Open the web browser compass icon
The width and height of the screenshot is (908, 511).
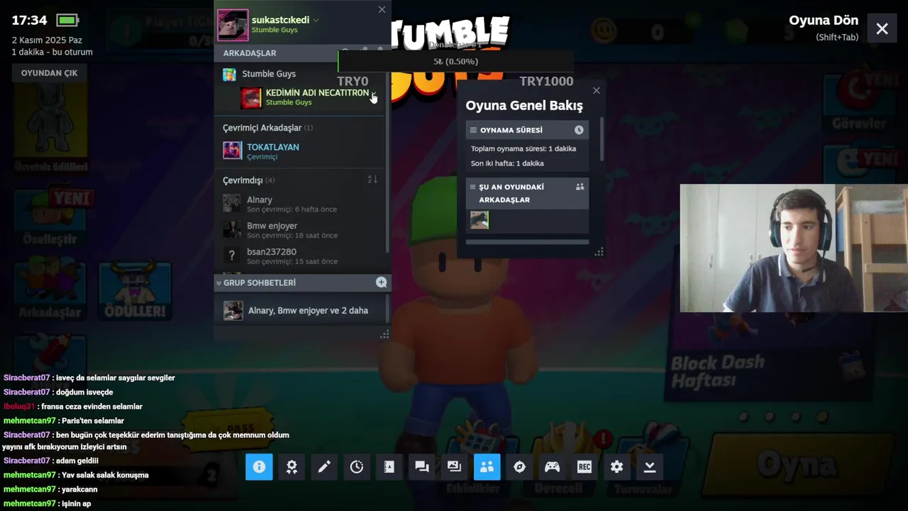tap(520, 467)
